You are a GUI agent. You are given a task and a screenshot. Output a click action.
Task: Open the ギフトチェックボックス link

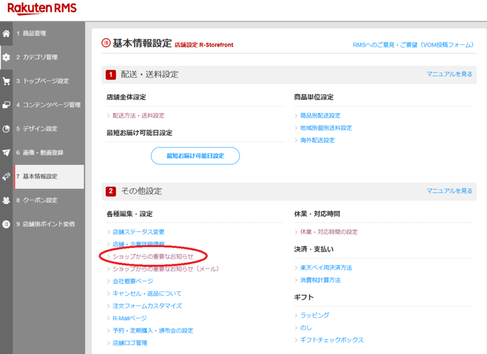point(331,340)
